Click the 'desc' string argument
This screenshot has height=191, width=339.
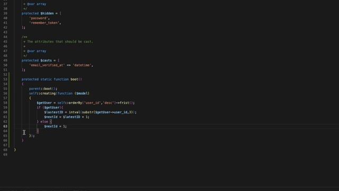tap(108, 103)
